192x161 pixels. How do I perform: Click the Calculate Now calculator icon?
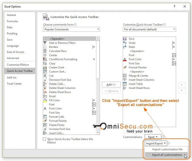45,51
